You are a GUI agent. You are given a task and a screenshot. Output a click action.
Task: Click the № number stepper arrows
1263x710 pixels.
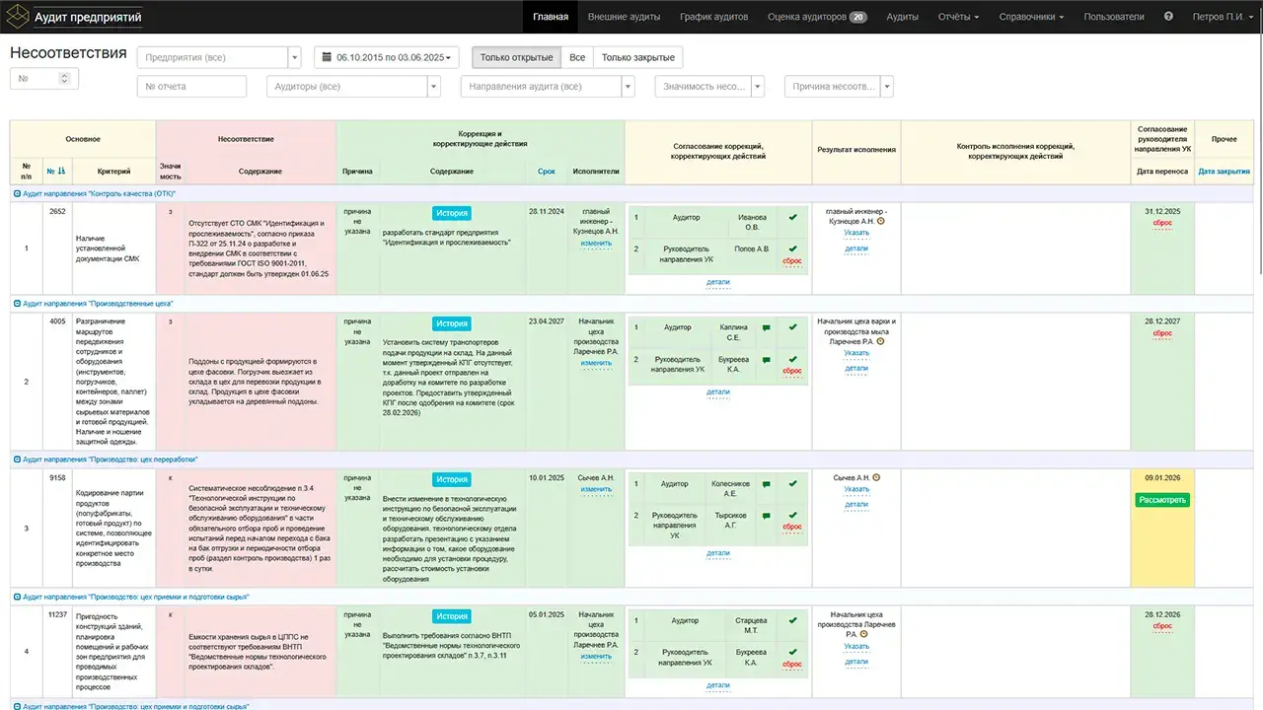point(70,79)
